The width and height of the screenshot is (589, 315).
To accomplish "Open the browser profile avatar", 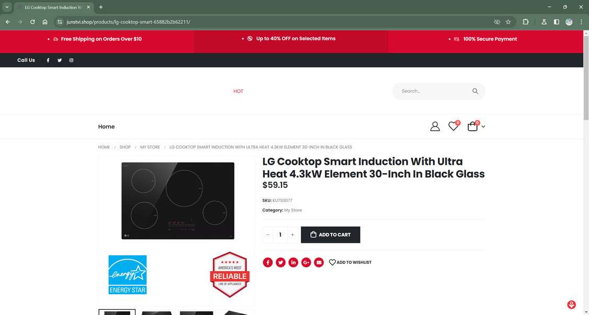I will pos(569,22).
